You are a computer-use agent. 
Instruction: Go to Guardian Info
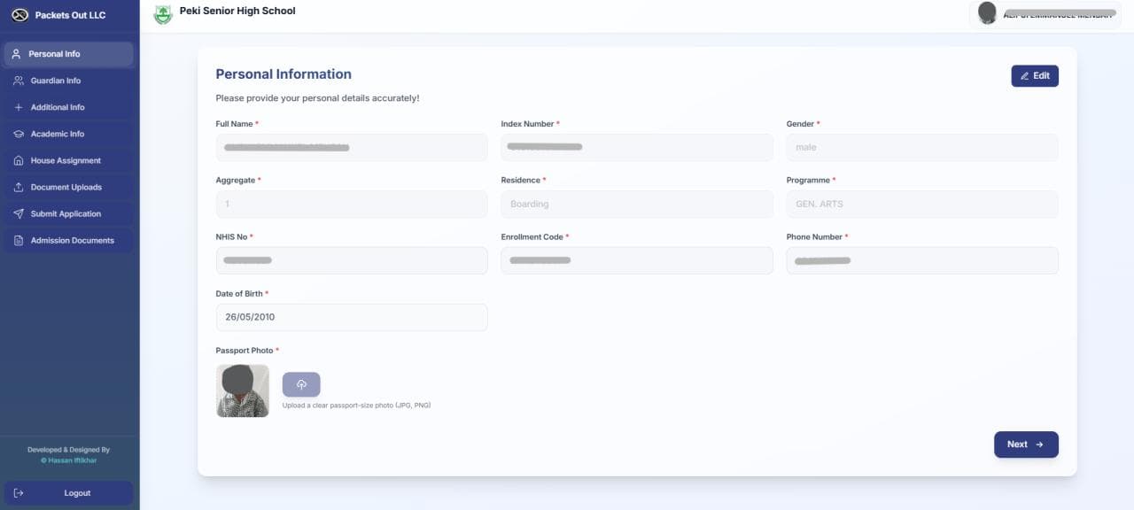(69, 81)
